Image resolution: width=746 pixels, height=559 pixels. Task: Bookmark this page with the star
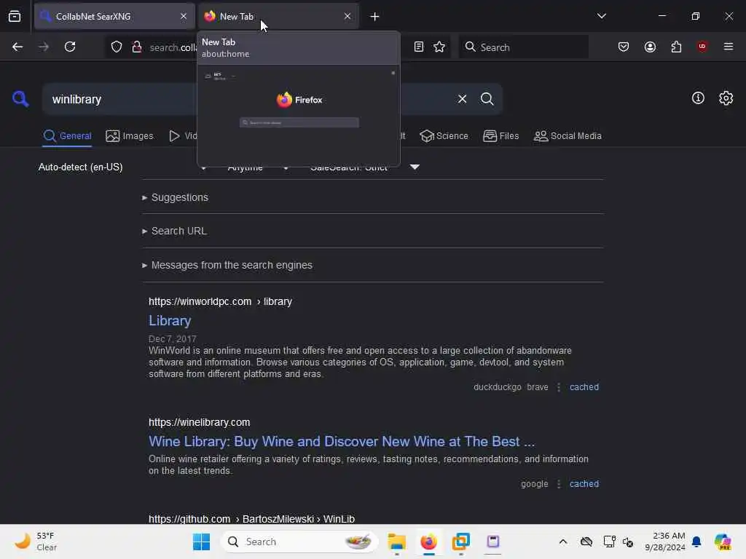click(x=439, y=47)
